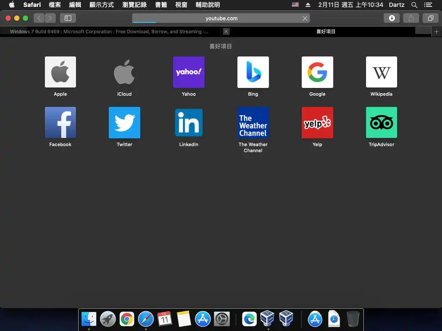The image size is (442, 331).
Task: Click Safari compass icon in Dock
Action: coord(146,319)
